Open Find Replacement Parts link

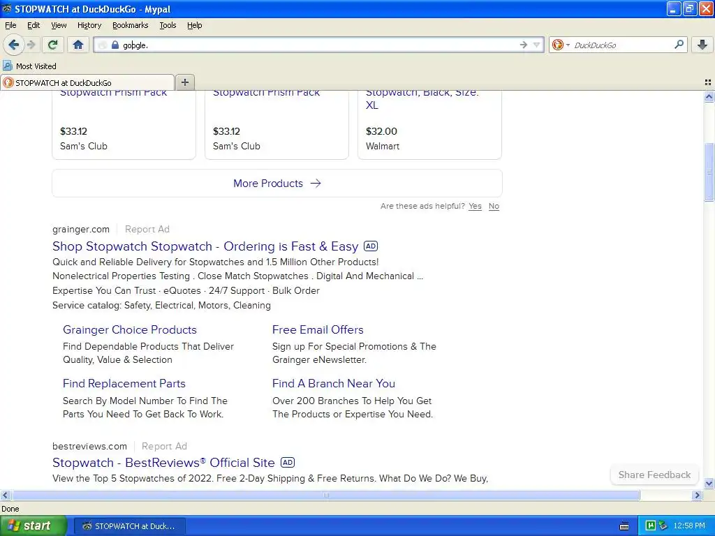(x=124, y=383)
